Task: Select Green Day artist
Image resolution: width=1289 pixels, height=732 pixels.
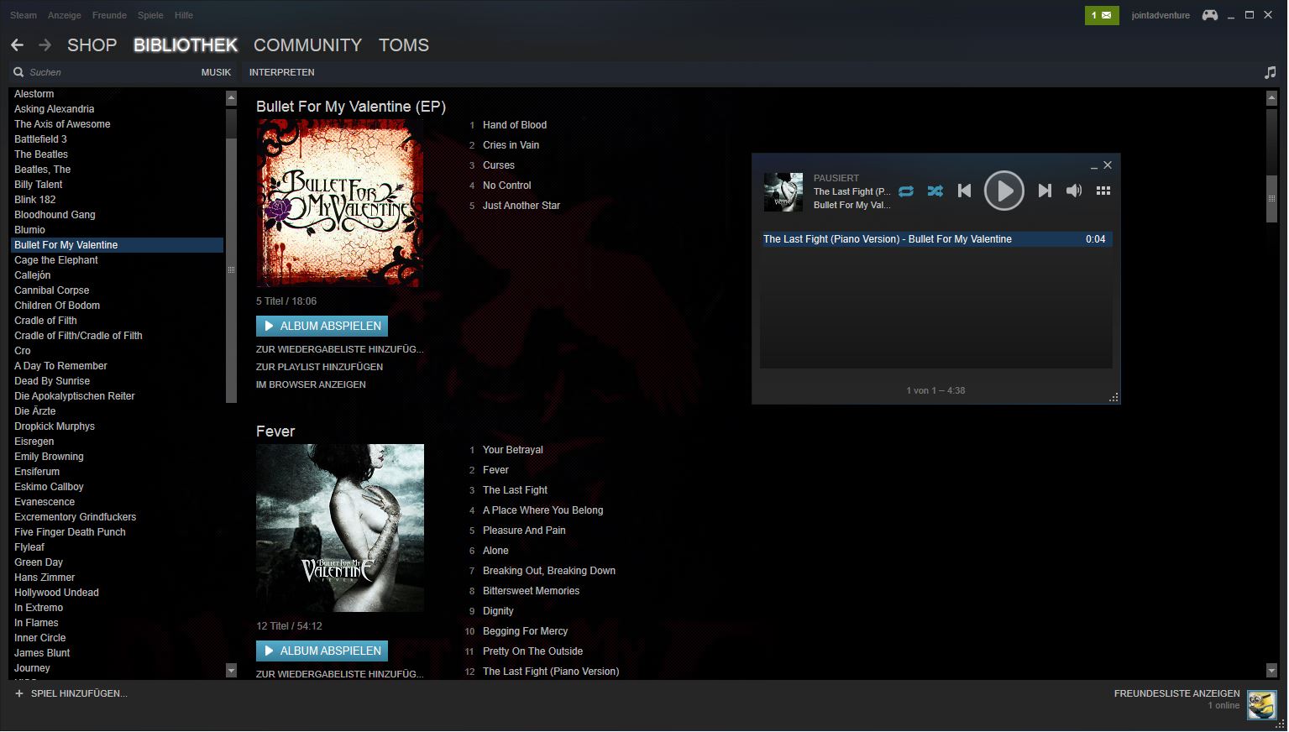Action: (39, 562)
